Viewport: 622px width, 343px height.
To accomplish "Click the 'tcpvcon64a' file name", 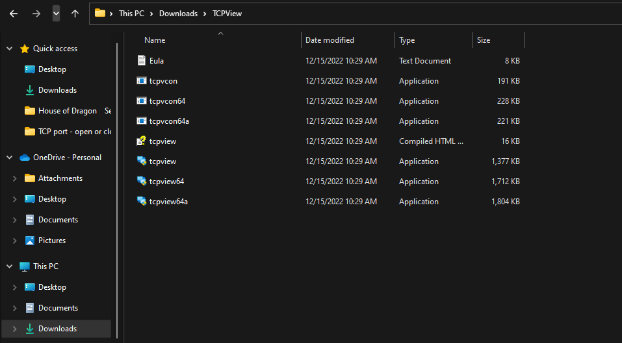I will point(169,121).
